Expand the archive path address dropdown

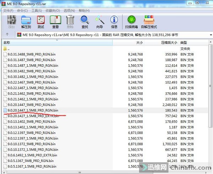(x=209, y=35)
